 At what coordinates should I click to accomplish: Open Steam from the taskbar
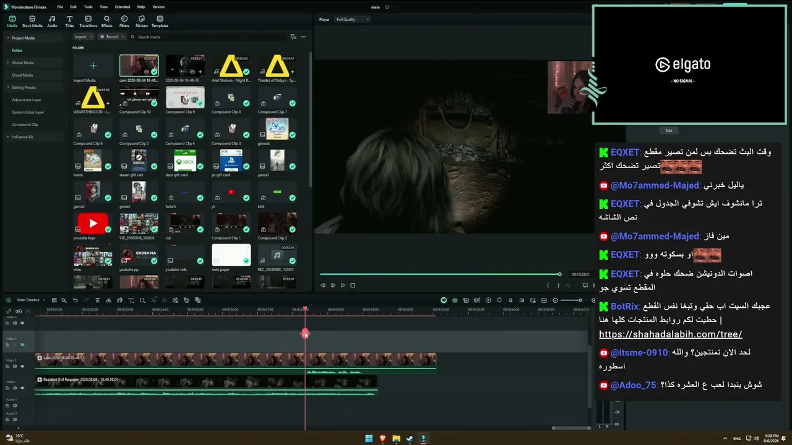[409, 439]
